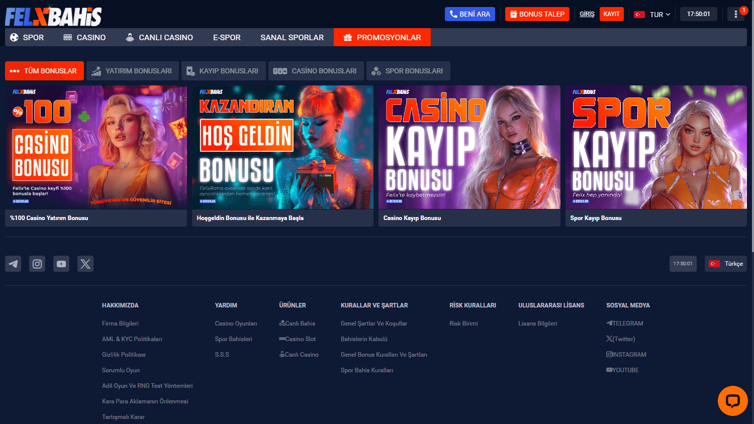
Task: Select the SPOR BONUSLARI tab
Action: pyautogui.click(x=408, y=71)
